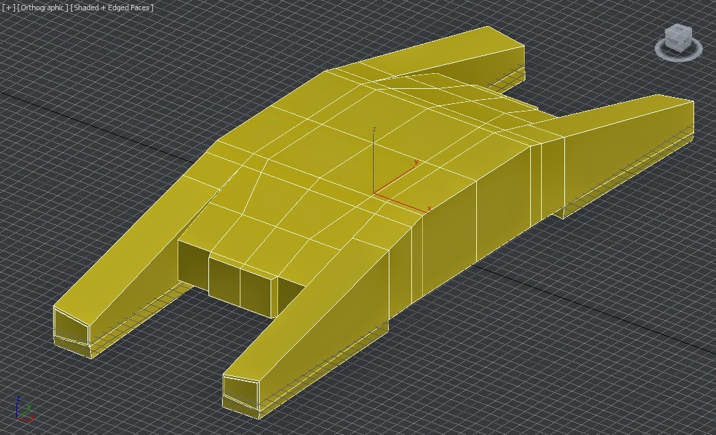
Task: Select the red X axis of the gizmo
Action: pos(402,203)
